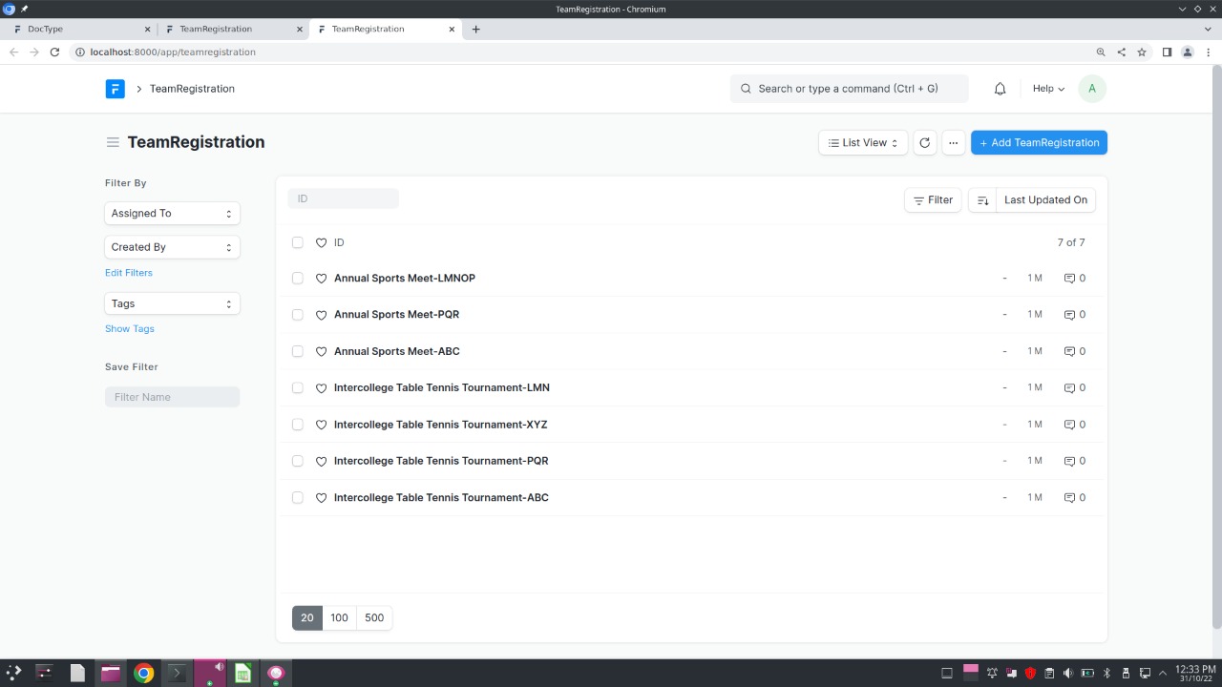The image size is (1222, 687).
Task: Like Intercollege Table Tennis Tournament-PQR heart
Action: [x=321, y=462]
